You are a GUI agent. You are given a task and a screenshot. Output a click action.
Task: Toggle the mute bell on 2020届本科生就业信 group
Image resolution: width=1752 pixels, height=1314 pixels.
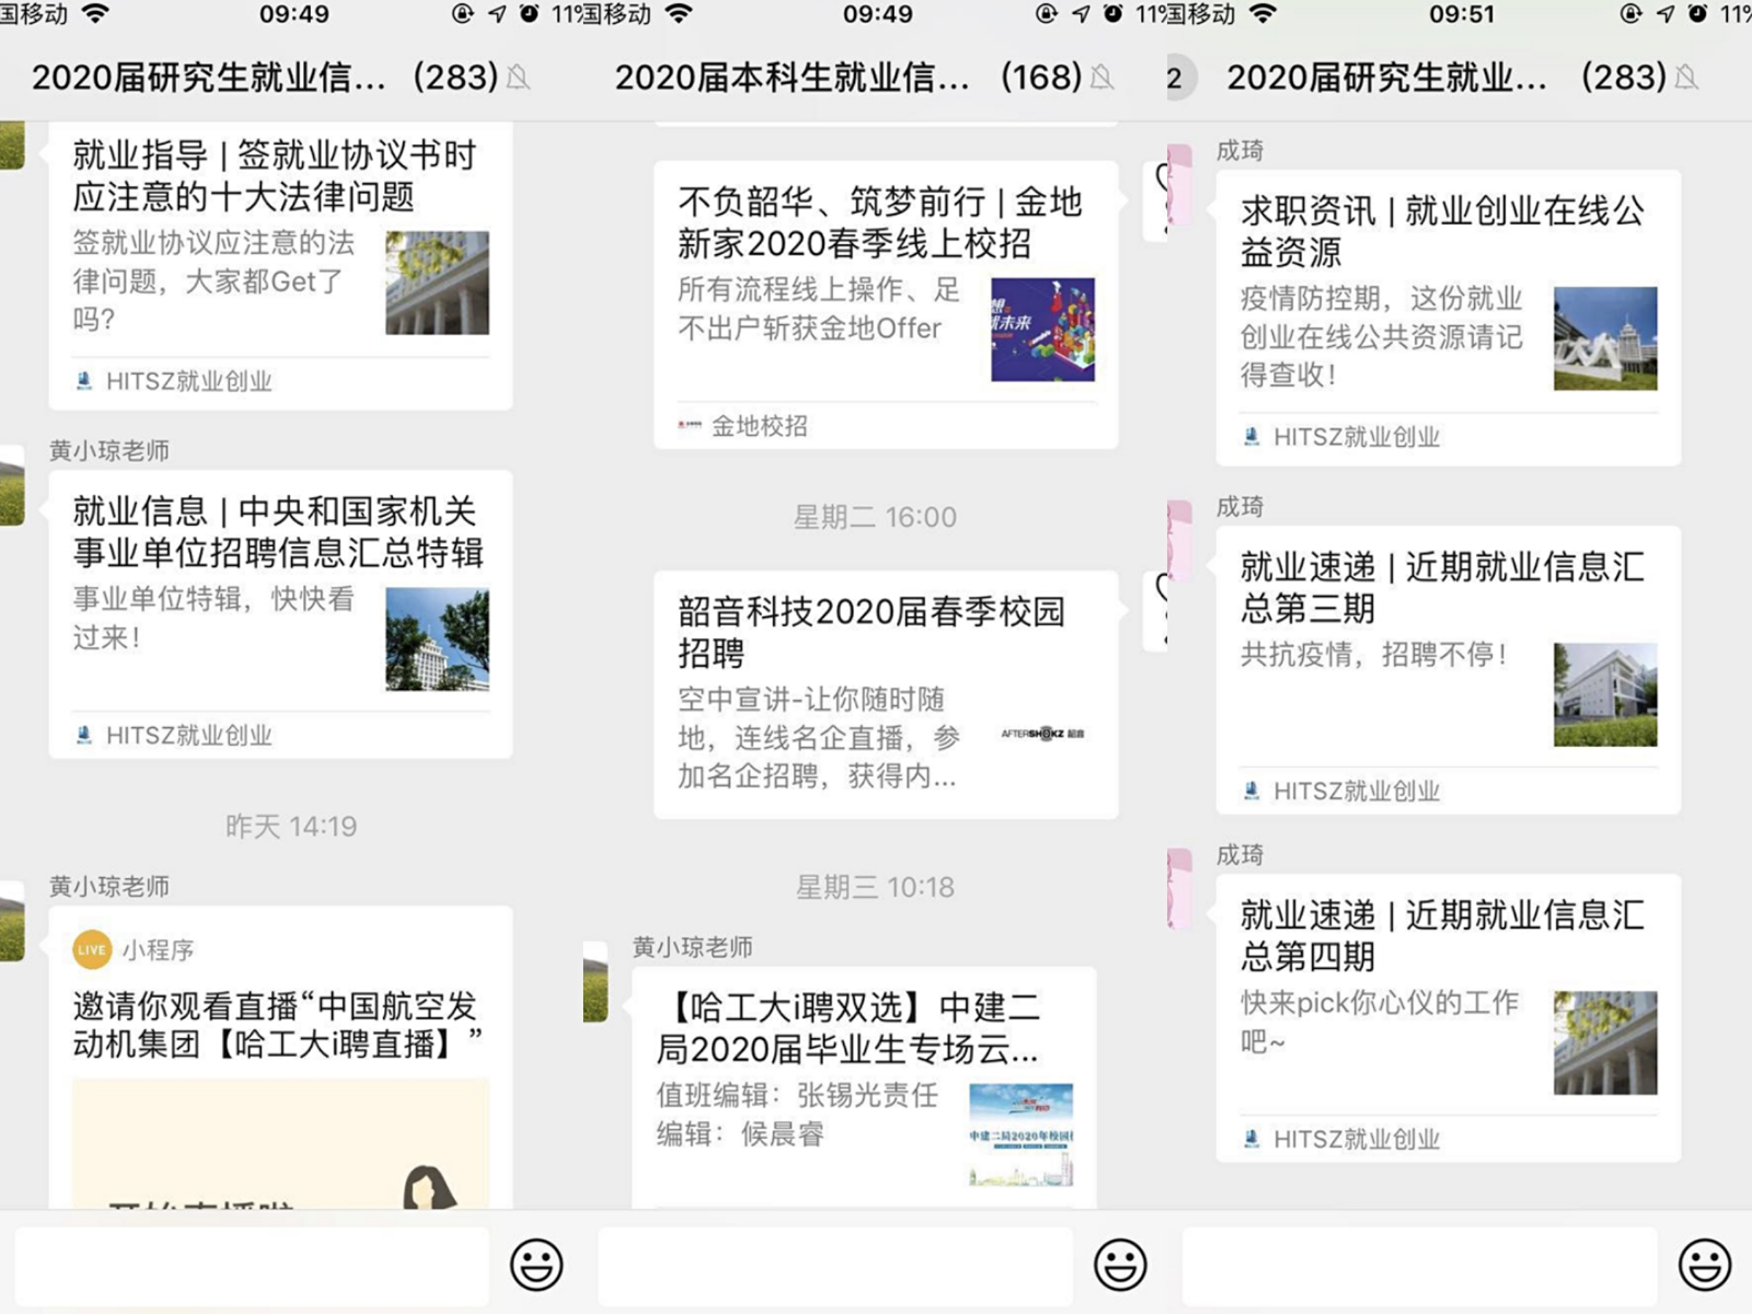[x=1103, y=77]
